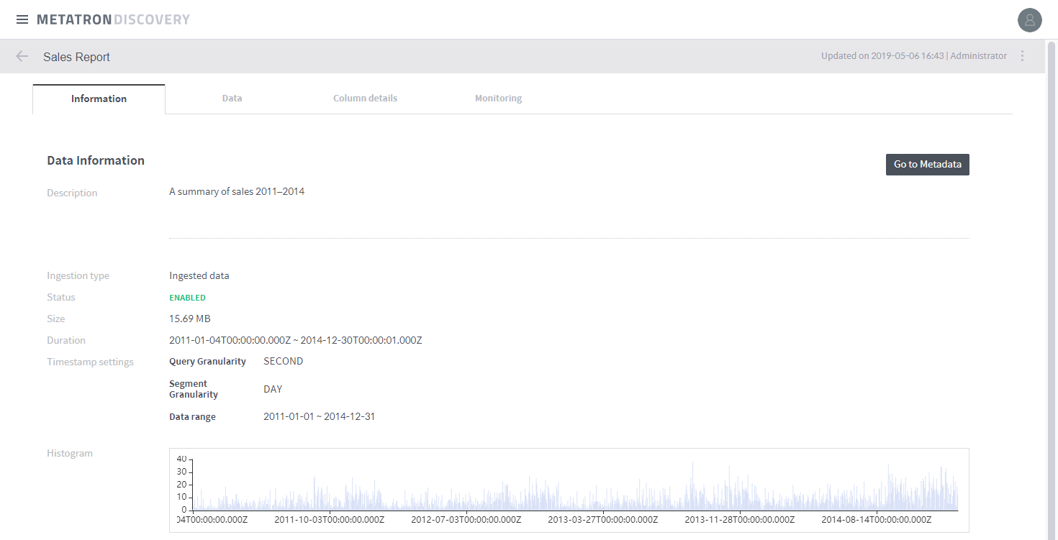The height and width of the screenshot is (540, 1058).
Task: Click histogram axis label 2011-10-03T00:00:00.000Z
Action: coord(329,520)
